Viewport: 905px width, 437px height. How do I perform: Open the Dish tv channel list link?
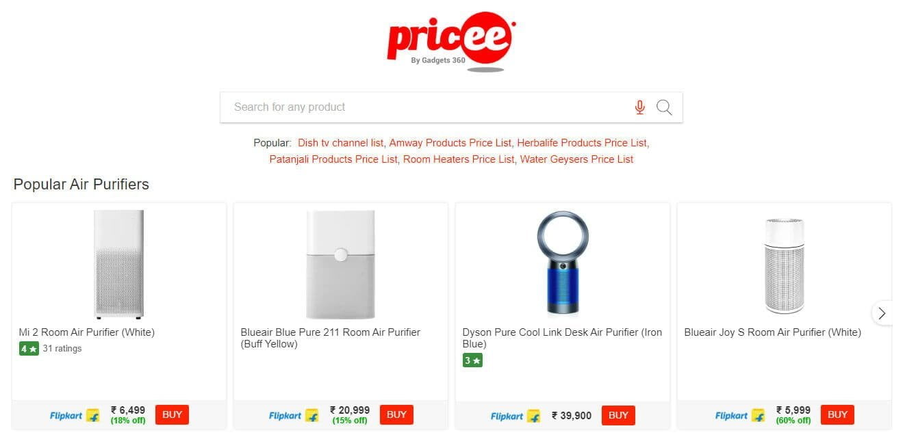341,143
